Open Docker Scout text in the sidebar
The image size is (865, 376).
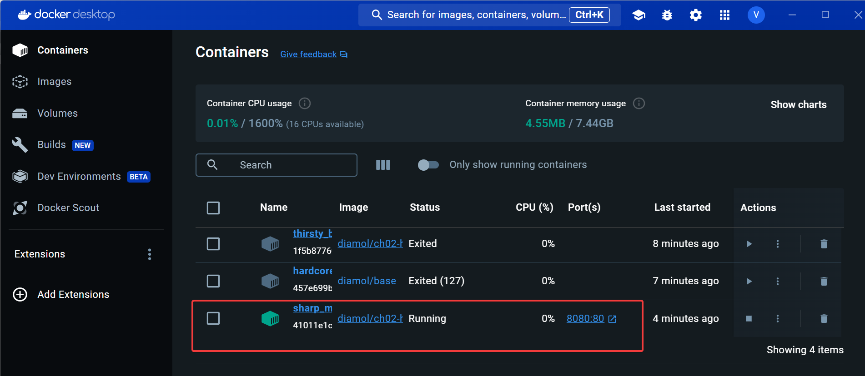(x=68, y=208)
